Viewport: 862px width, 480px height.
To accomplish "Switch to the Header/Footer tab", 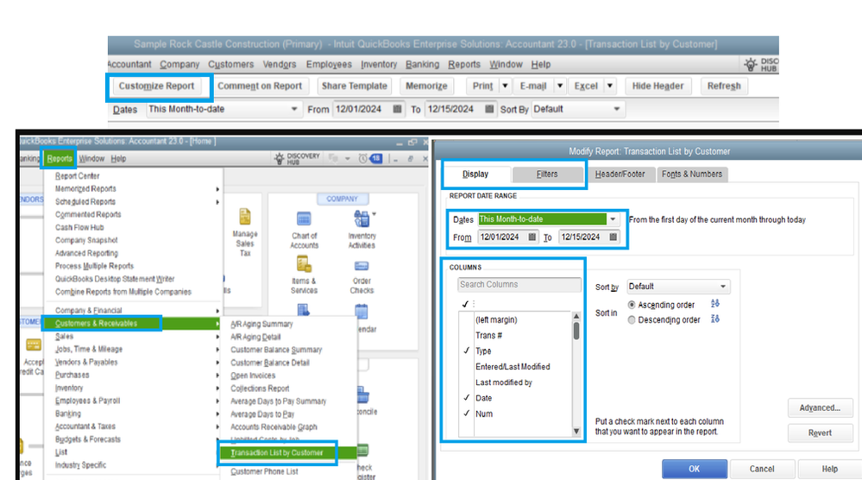I will 620,174.
